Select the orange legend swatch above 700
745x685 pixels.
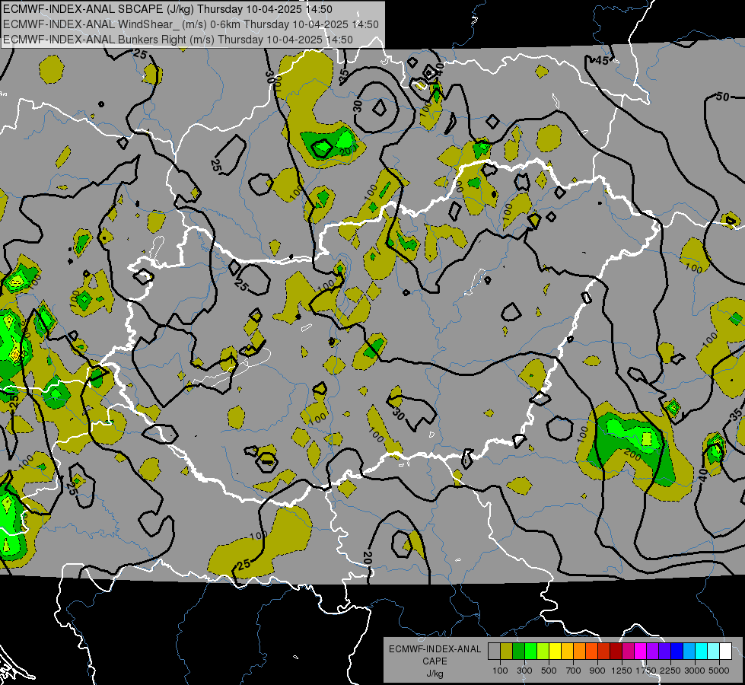pyautogui.click(x=580, y=652)
